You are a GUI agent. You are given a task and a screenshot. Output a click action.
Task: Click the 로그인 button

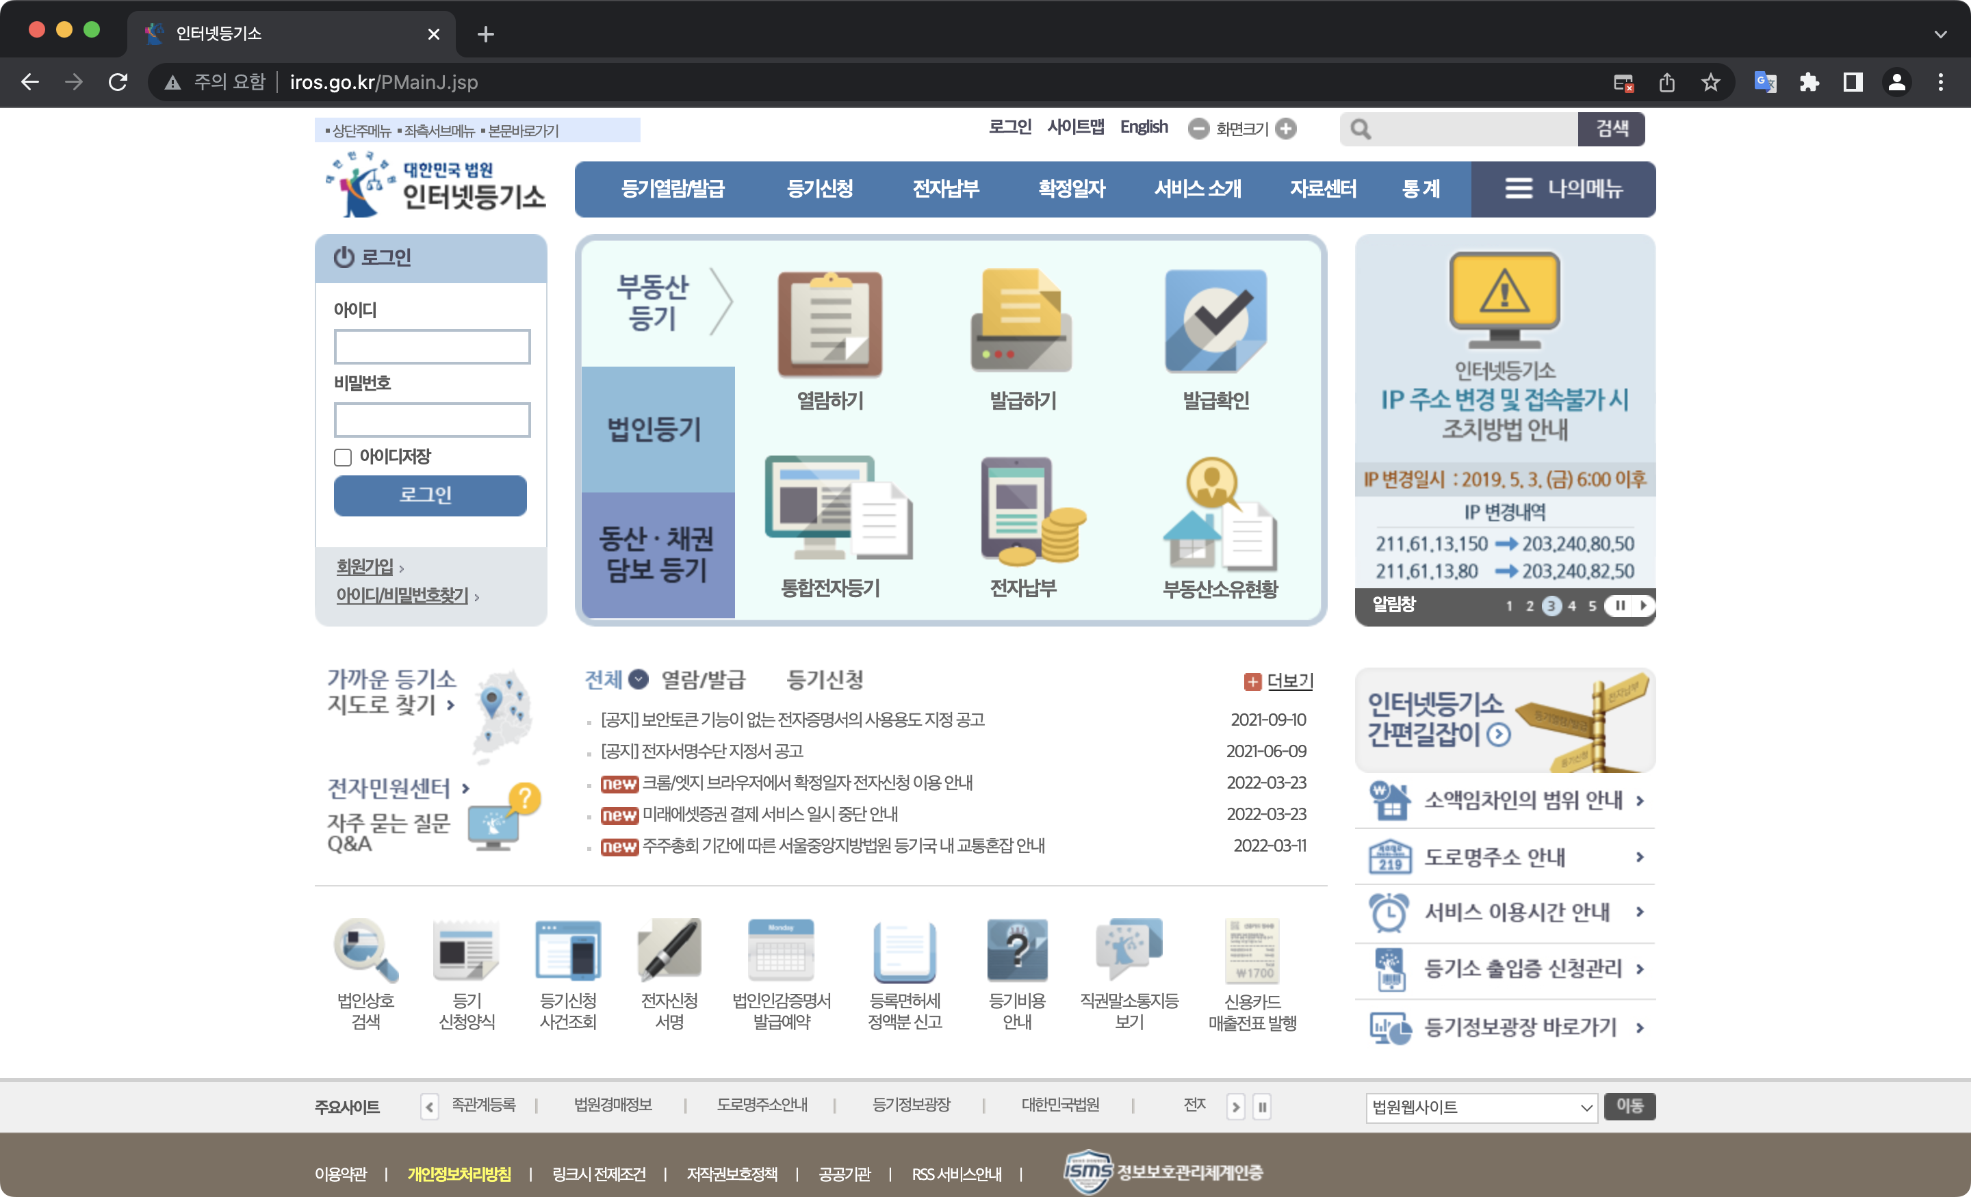point(430,495)
